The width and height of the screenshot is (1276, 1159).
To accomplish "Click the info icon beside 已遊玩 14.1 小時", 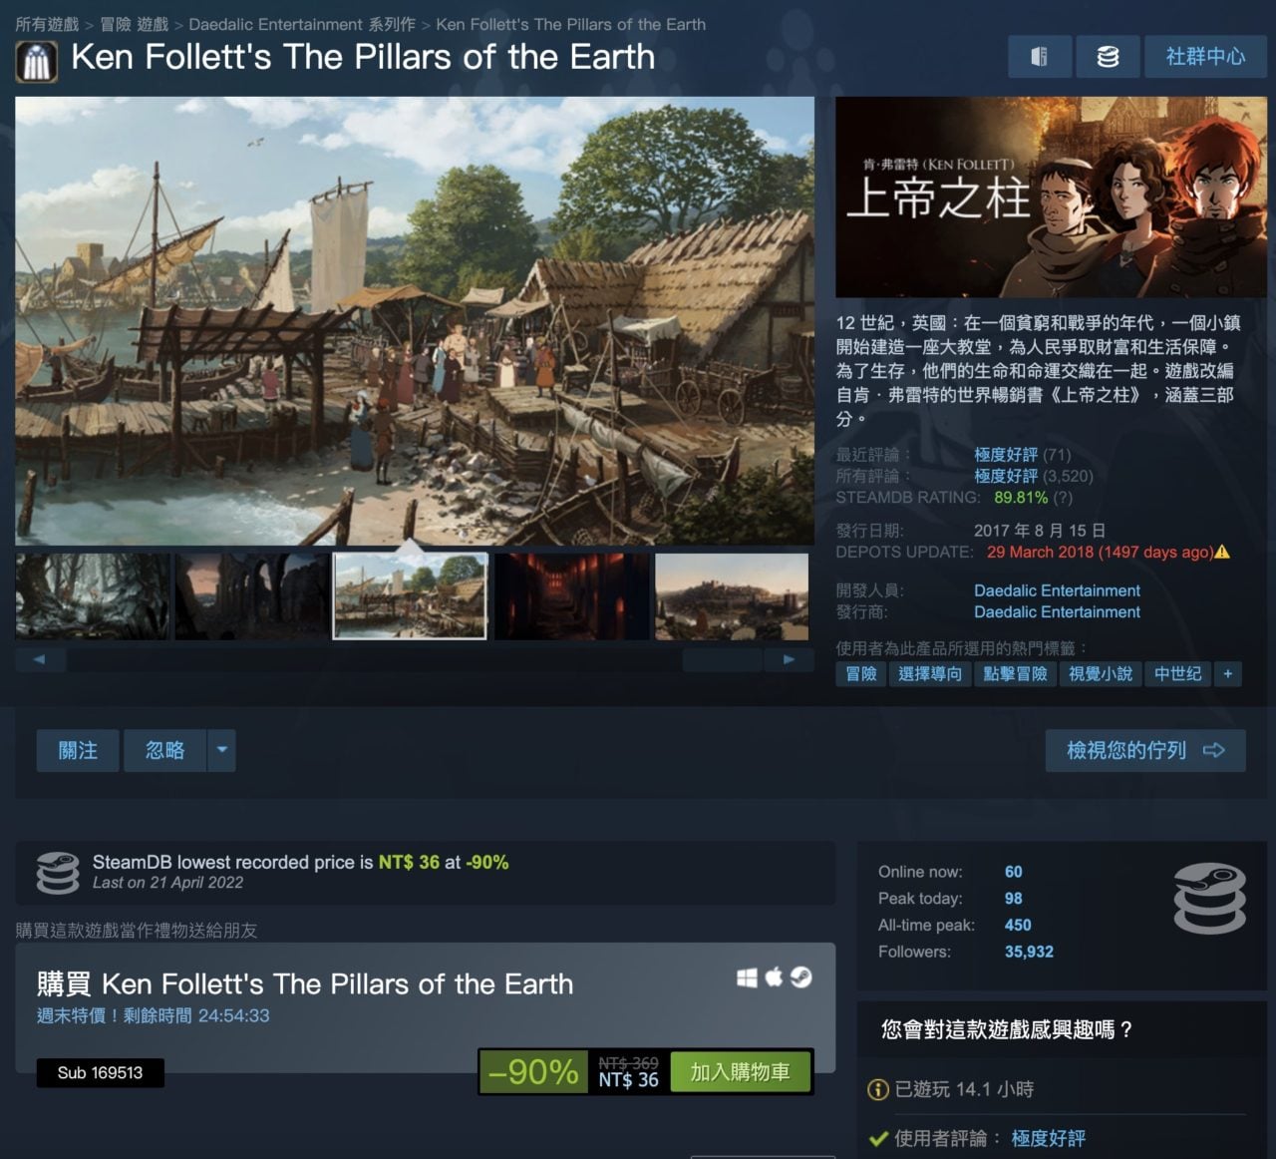I will (x=878, y=1089).
